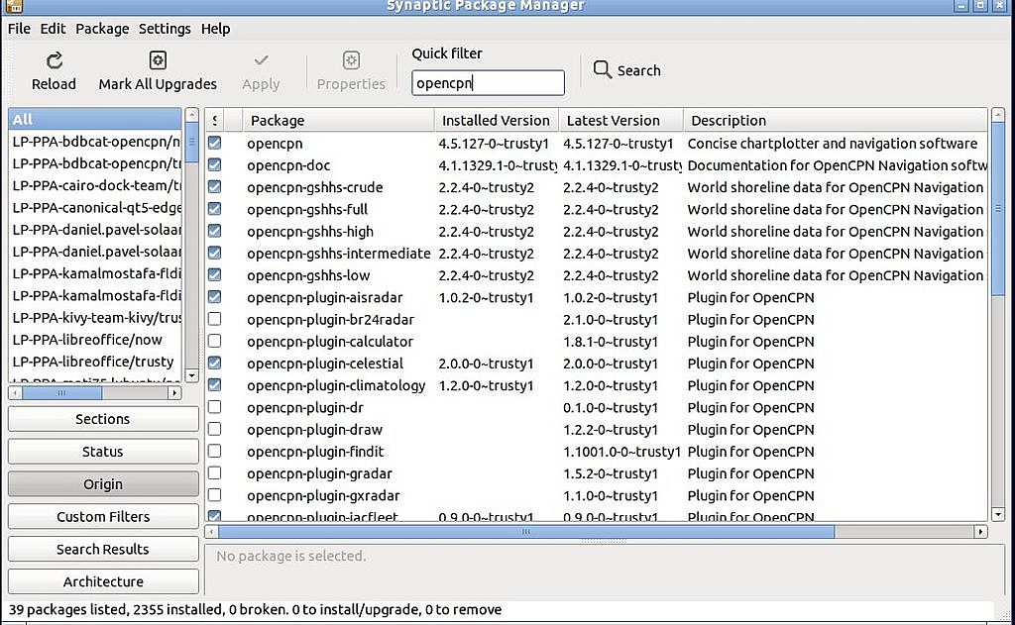The image size is (1015, 625).
Task: Select LP-PPA-libreoffice/now origin entry
Action: (x=94, y=339)
